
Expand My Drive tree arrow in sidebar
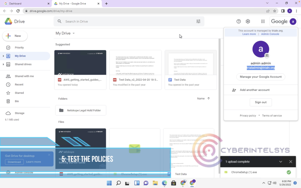[3, 56]
